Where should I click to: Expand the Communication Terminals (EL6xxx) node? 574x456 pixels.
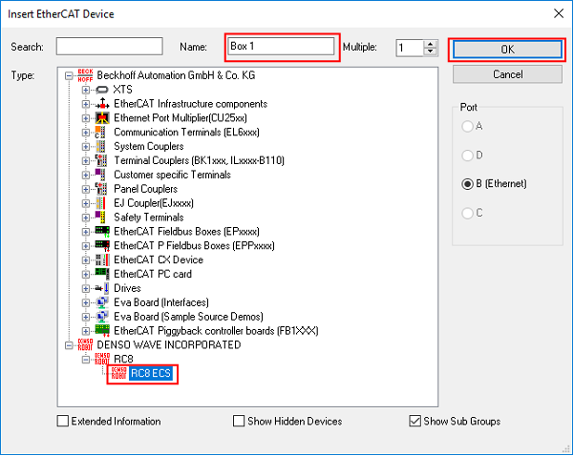click(86, 132)
